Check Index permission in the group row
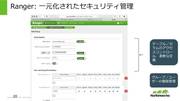The width and height of the screenshot is (180, 101). [x=105, y=78]
